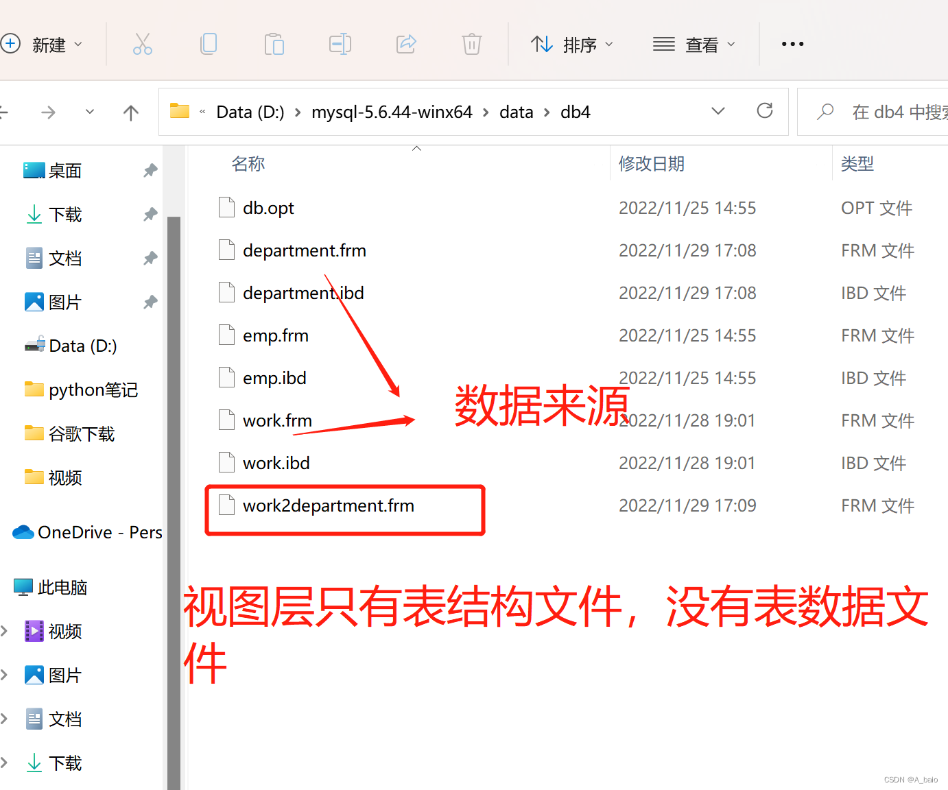Open the New item menu
Screen dimensions: 948x790
pos(43,45)
